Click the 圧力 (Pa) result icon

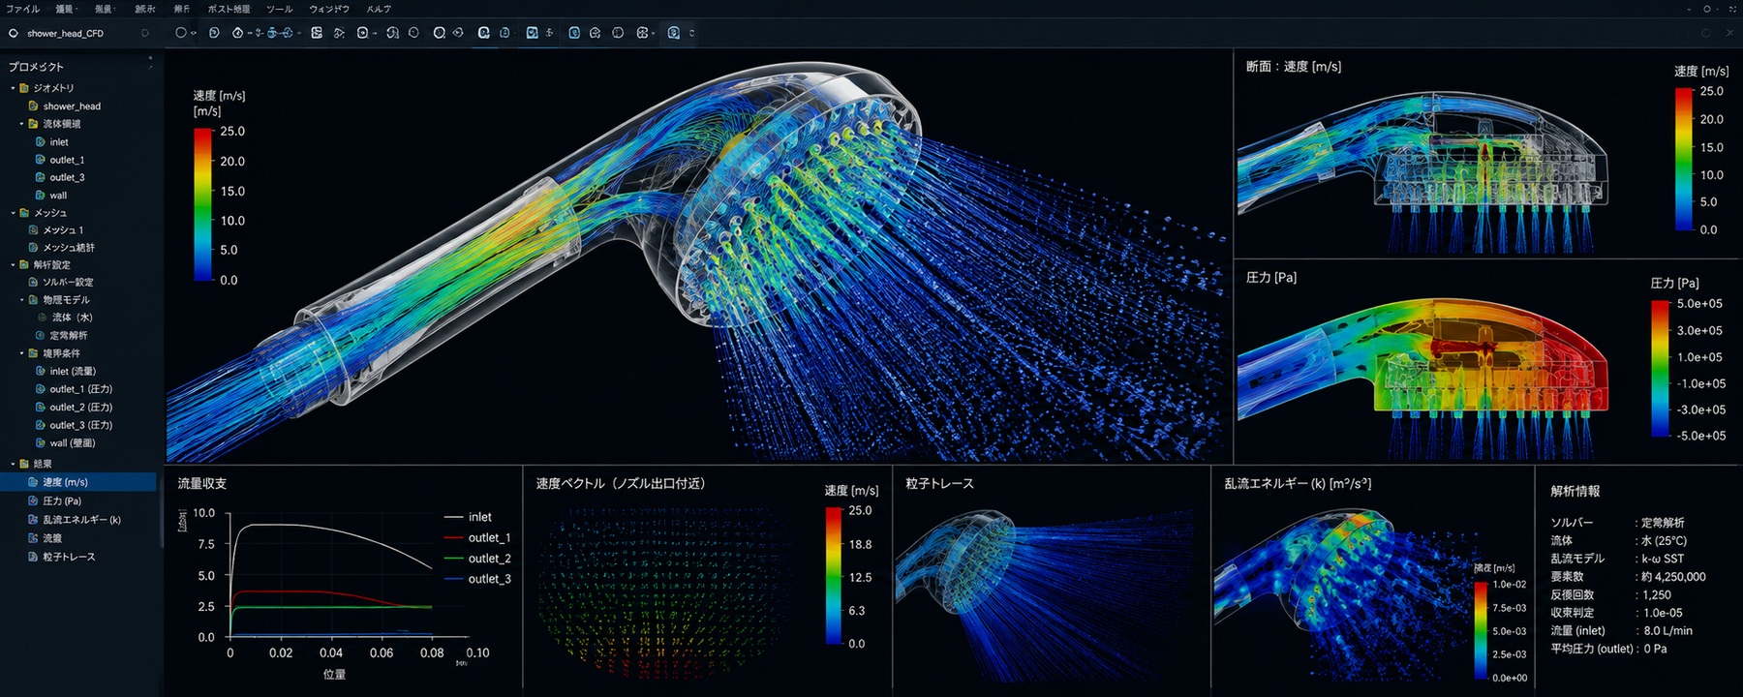[34, 500]
